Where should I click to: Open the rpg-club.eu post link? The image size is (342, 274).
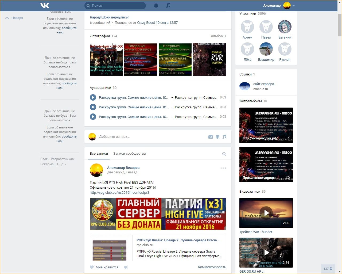coord(119,192)
